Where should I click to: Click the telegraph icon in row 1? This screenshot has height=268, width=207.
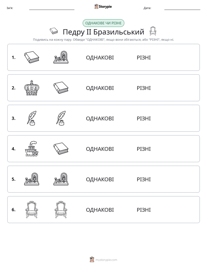point(61,57)
